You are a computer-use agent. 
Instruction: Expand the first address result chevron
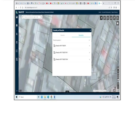click(89, 46)
